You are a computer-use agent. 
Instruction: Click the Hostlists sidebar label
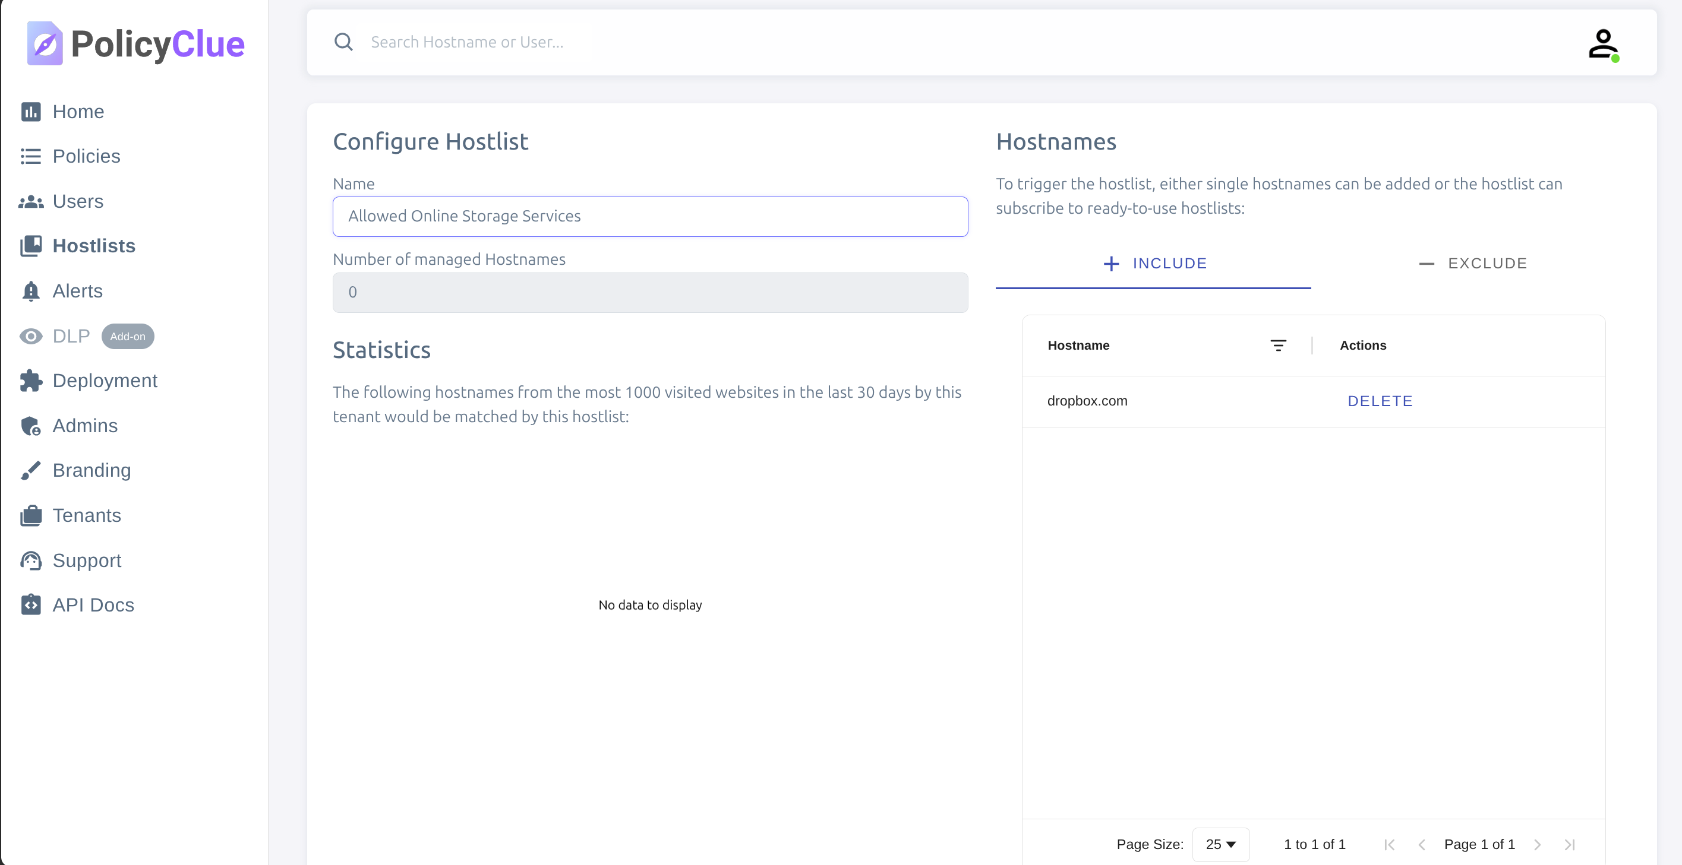click(x=94, y=246)
